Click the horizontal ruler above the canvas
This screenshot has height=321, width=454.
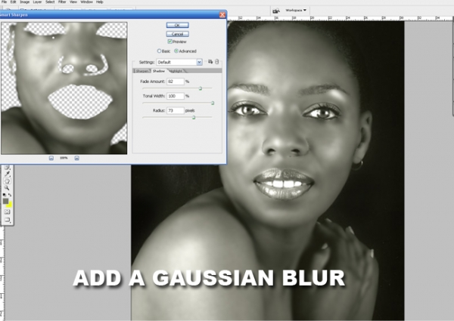tap(340, 18)
